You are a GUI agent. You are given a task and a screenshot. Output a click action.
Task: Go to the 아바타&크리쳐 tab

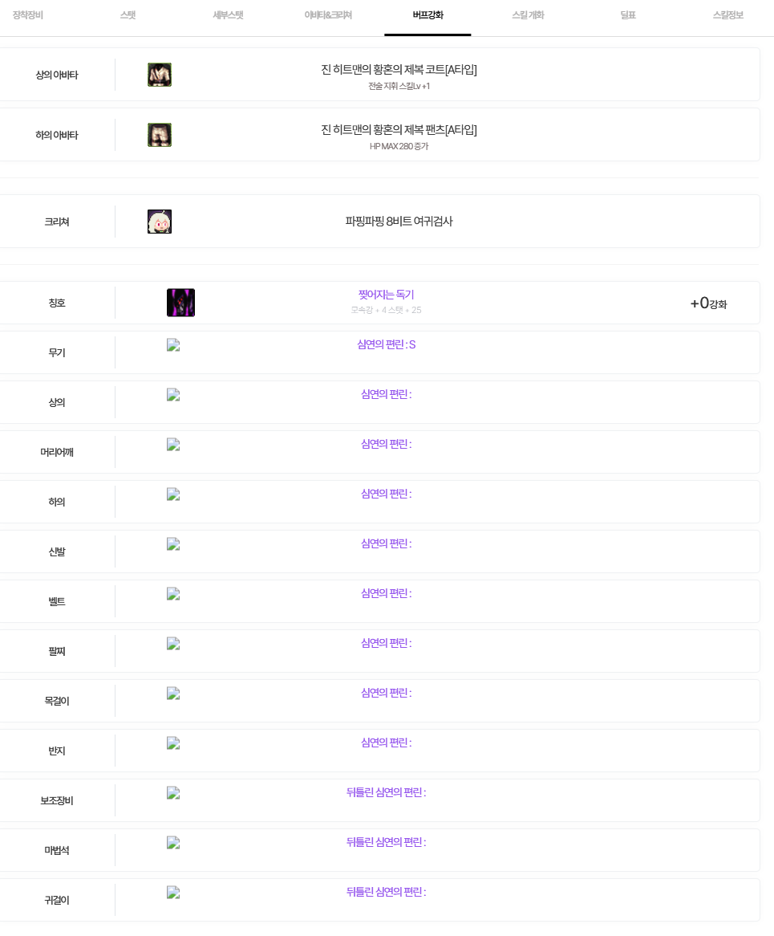coord(328,15)
